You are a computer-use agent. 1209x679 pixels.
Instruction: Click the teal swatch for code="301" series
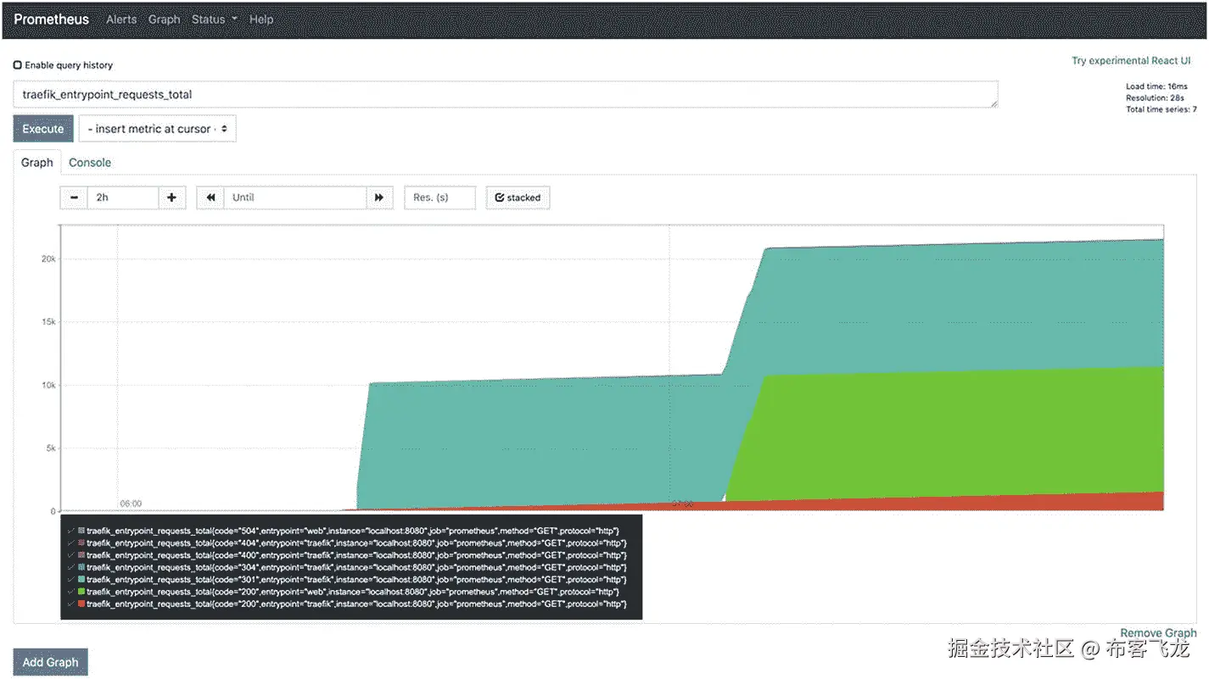[x=81, y=579]
